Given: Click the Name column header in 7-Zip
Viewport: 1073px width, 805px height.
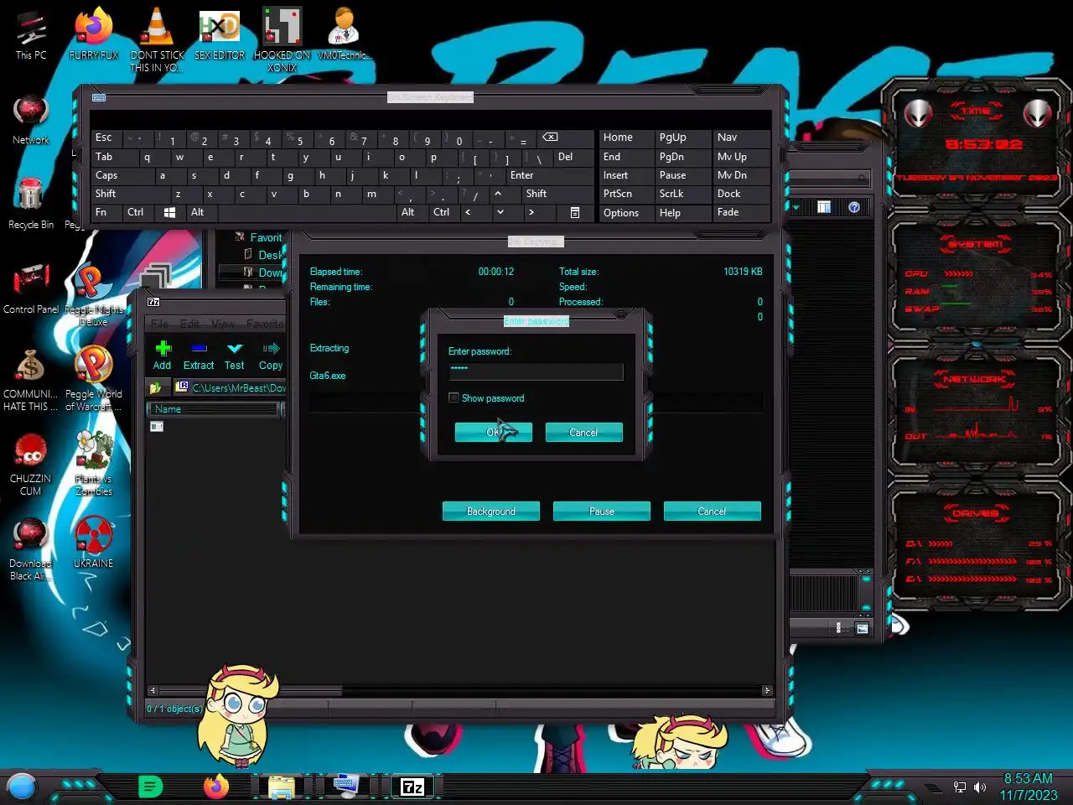Looking at the screenshot, I should point(213,409).
